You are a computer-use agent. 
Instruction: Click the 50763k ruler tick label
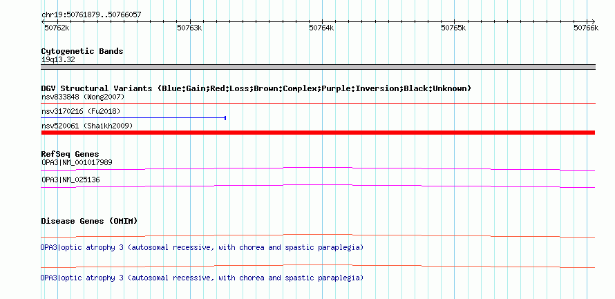coord(189,28)
